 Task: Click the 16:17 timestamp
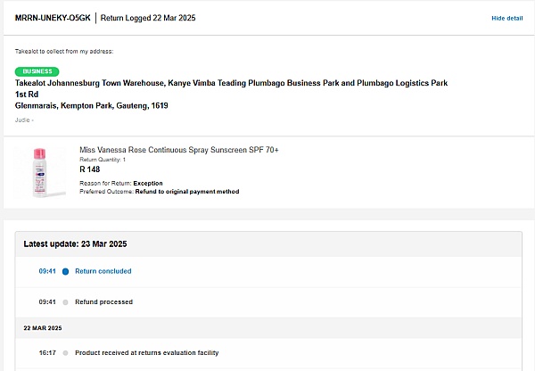coord(47,352)
